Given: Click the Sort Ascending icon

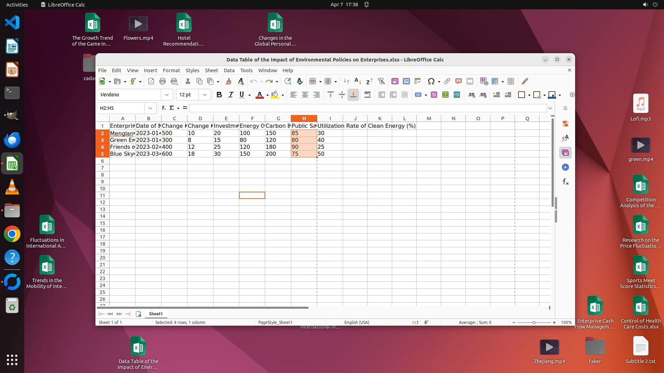Looking at the screenshot, I should coord(358,82).
